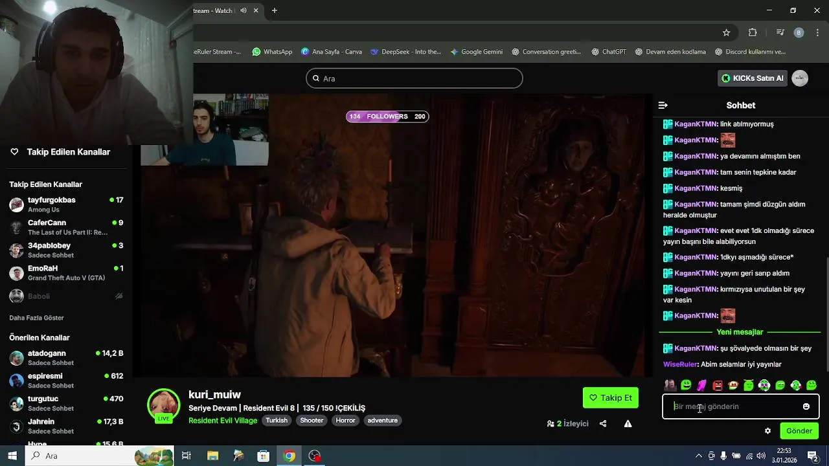Open the 34pablobey channel
The height and width of the screenshot is (466, 829).
click(66, 250)
